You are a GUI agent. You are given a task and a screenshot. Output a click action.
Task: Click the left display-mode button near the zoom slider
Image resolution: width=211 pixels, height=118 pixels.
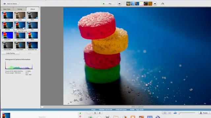click(165, 113)
